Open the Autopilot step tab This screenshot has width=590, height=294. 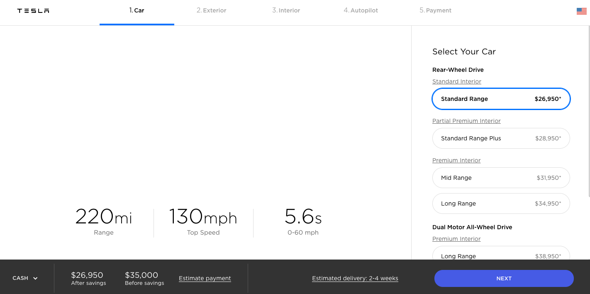point(361,10)
